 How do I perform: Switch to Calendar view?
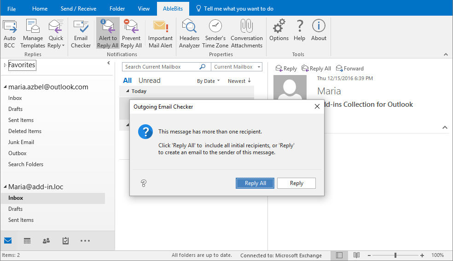coord(27,241)
